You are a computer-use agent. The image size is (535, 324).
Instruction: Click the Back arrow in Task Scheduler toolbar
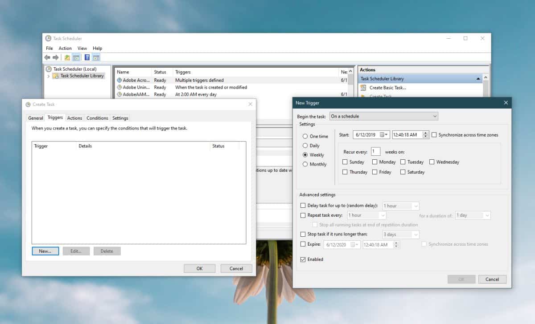coord(47,57)
